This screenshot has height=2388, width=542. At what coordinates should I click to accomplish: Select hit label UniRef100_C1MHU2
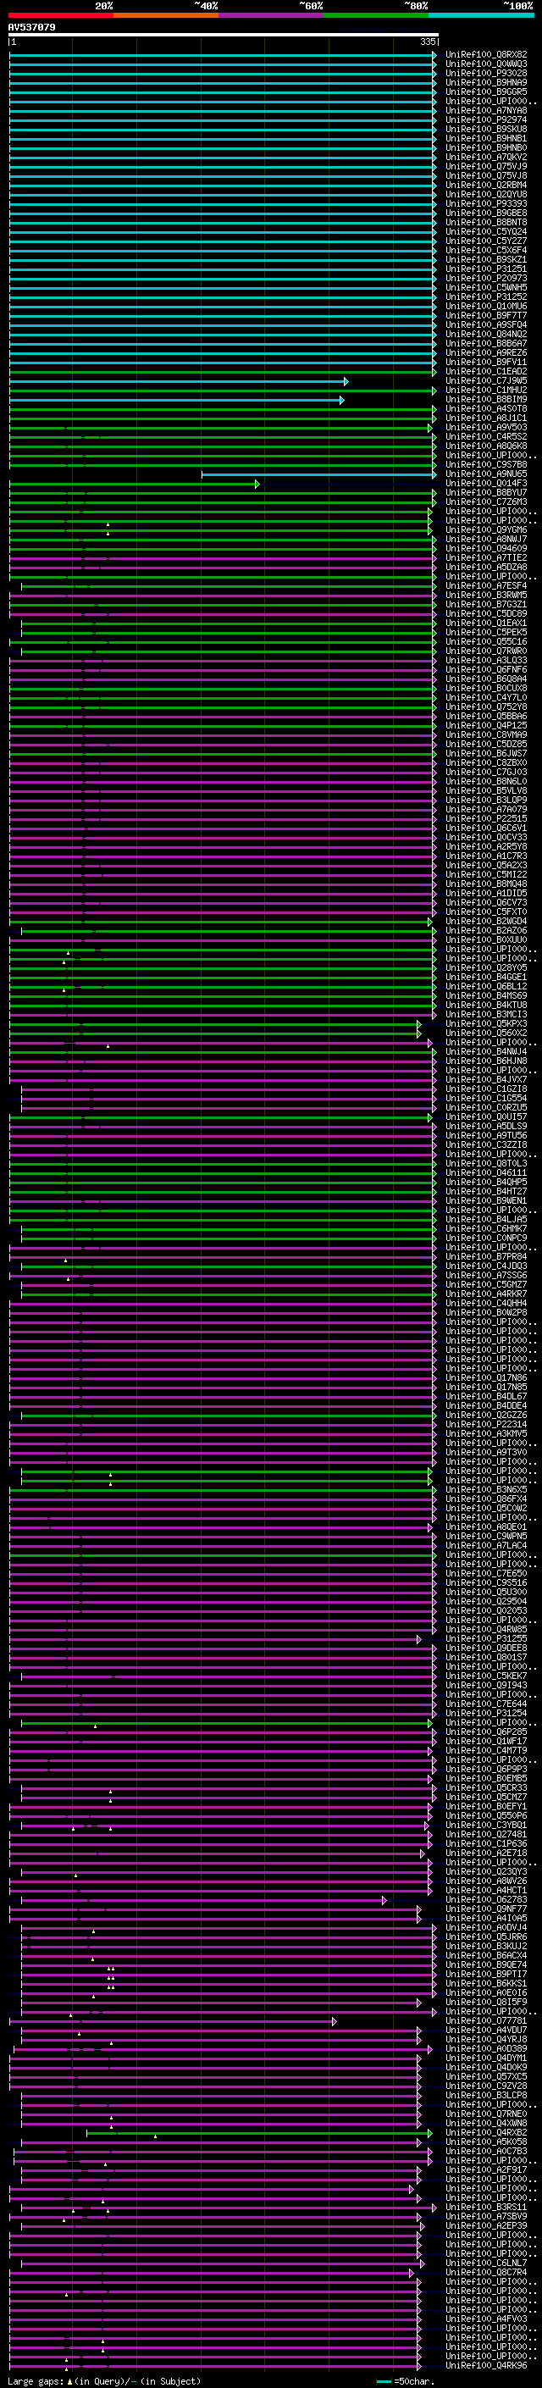(x=486, y=390)
